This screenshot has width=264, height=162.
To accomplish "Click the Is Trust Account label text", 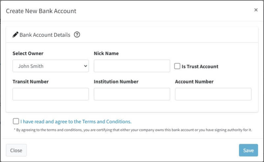I will [200, 66].
